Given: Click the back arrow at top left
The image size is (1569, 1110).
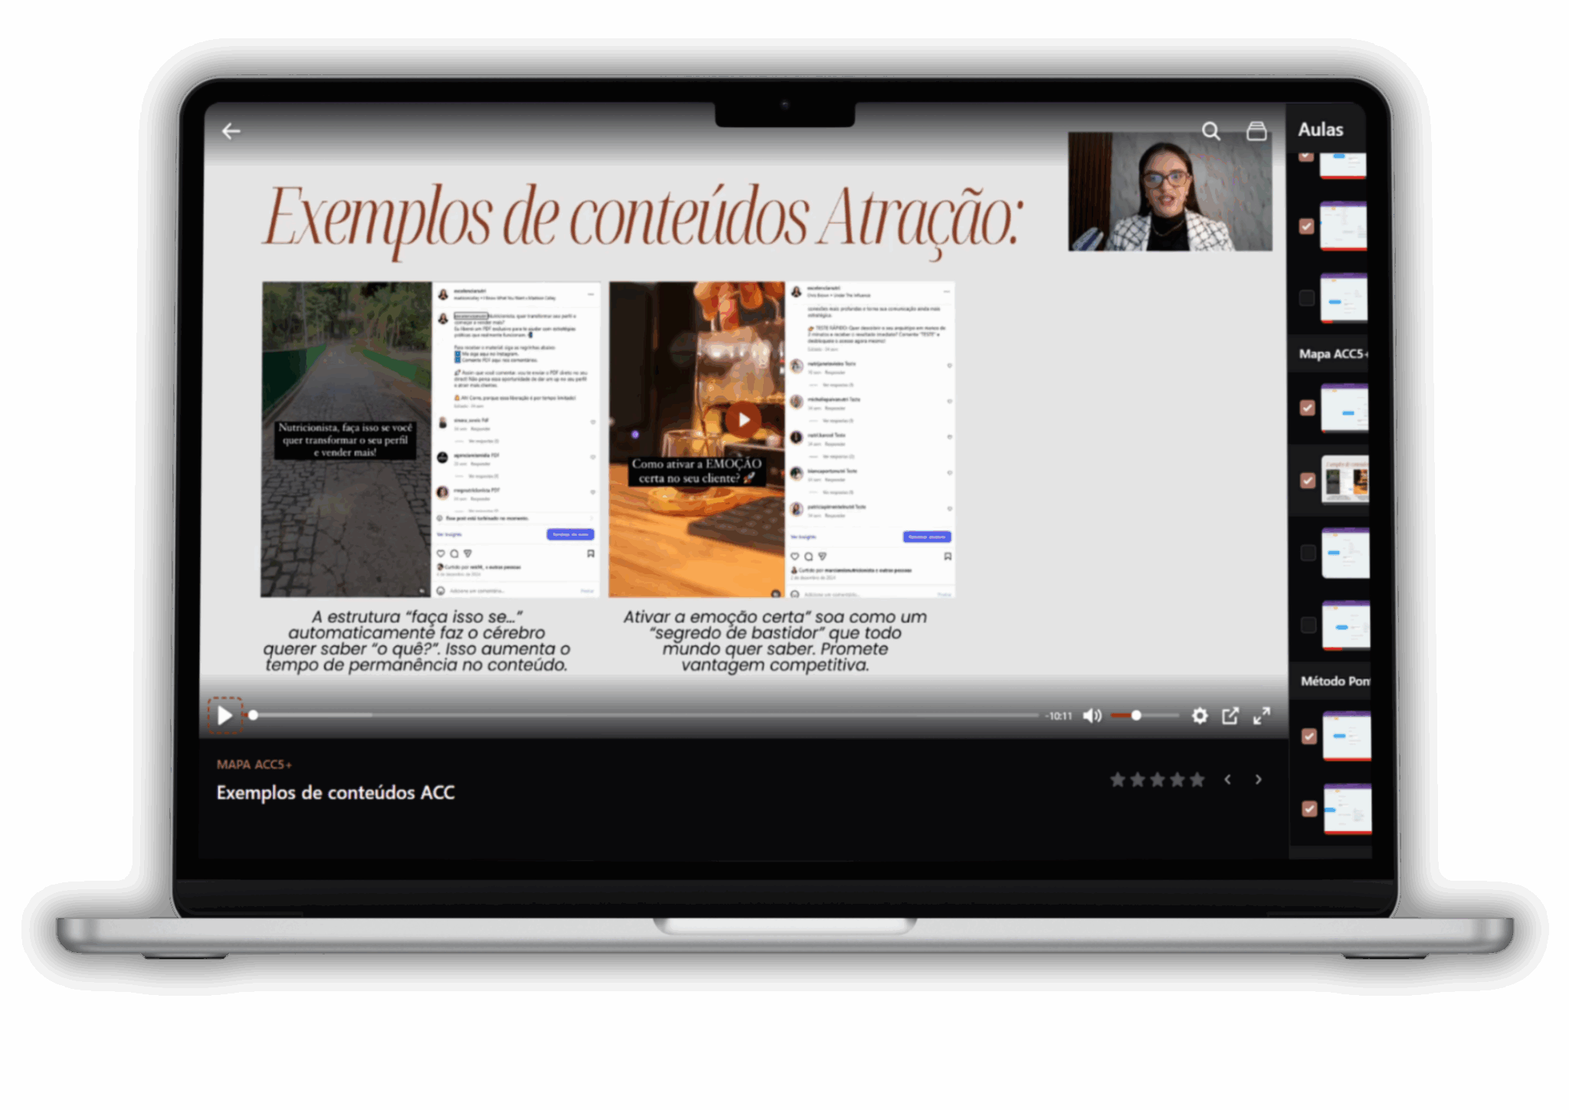Looking at the screenshot, I should coord(231,132).
